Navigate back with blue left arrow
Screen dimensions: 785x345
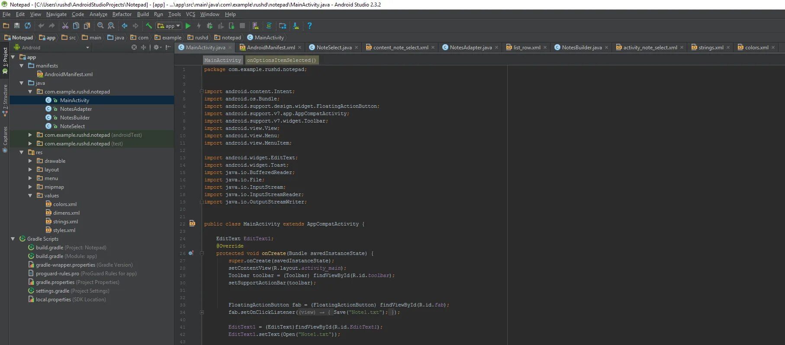pos(125,26)
